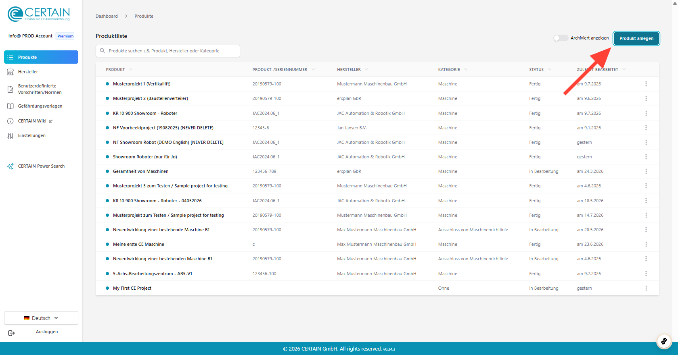Click manufacturer Jan Jansen B.V.
Screen dimensions: 678x355
[352, 128]
